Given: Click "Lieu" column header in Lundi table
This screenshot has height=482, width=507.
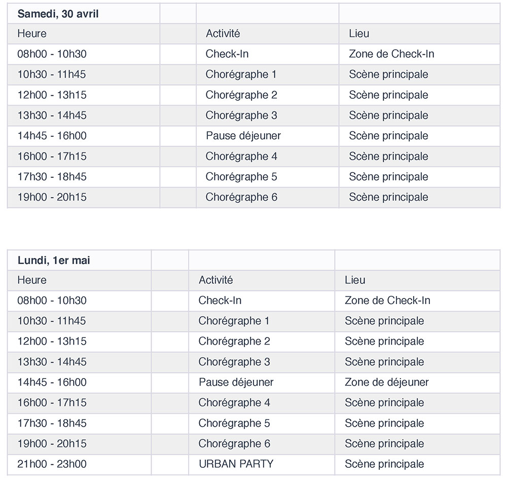Looking at the screenshot, I should (x=355, y=280).
